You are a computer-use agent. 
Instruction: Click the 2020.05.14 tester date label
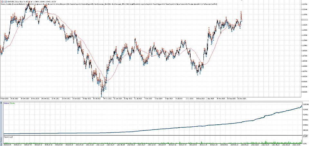[18, 145]
